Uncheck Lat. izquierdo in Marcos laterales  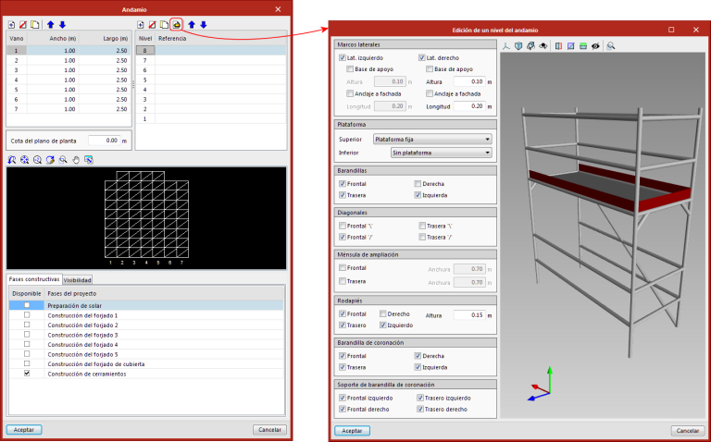(343, 57)
